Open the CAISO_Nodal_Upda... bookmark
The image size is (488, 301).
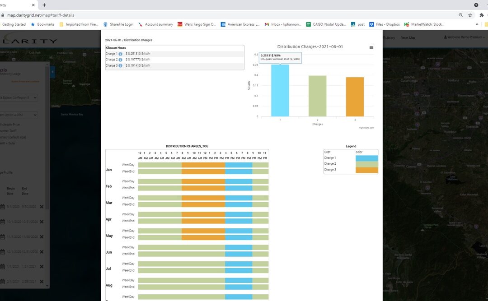(x=326, y=24)
